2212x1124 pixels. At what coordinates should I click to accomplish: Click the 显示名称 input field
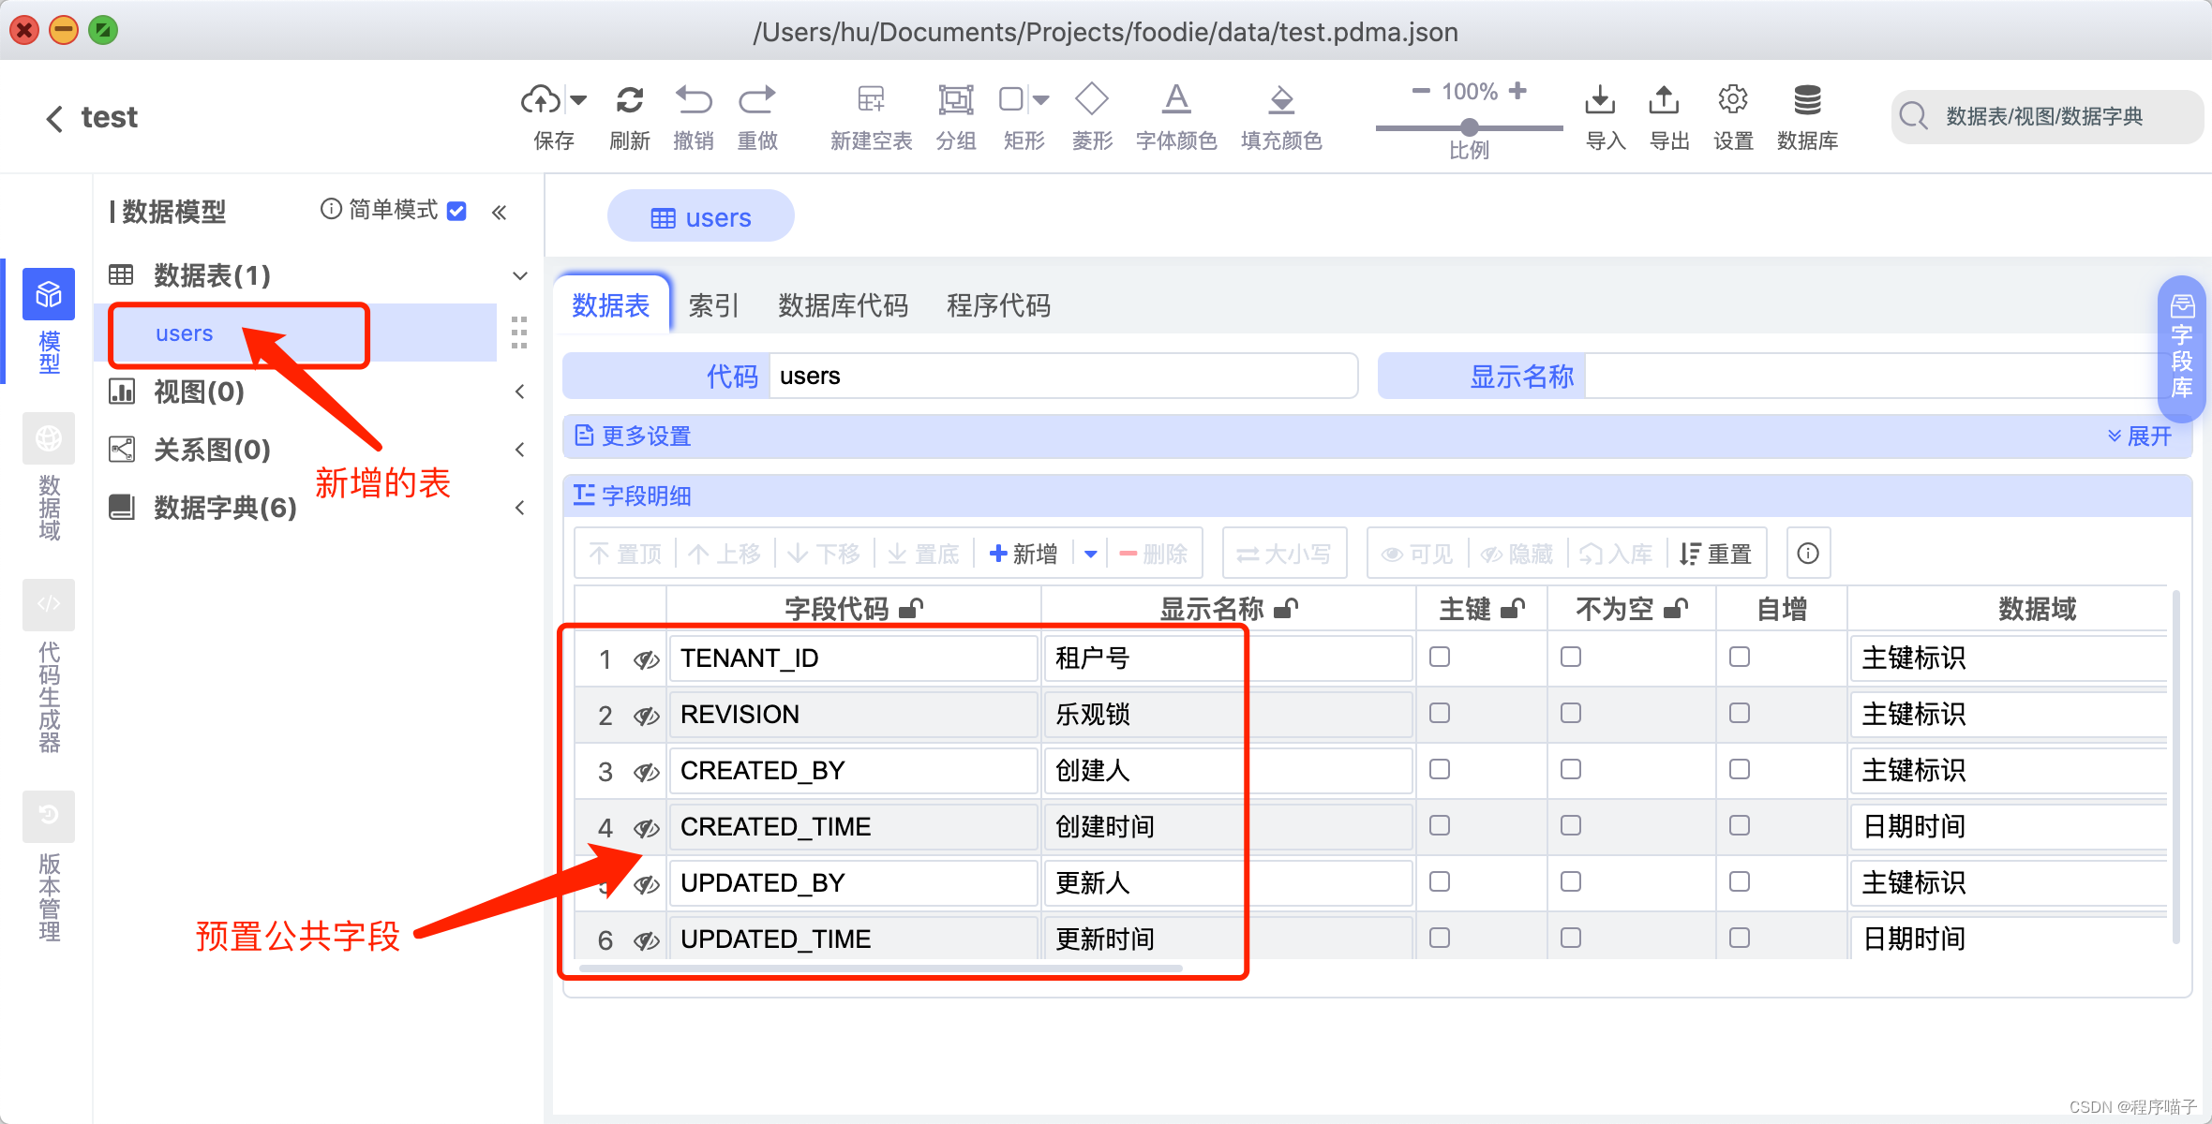tap(1875, 376)
